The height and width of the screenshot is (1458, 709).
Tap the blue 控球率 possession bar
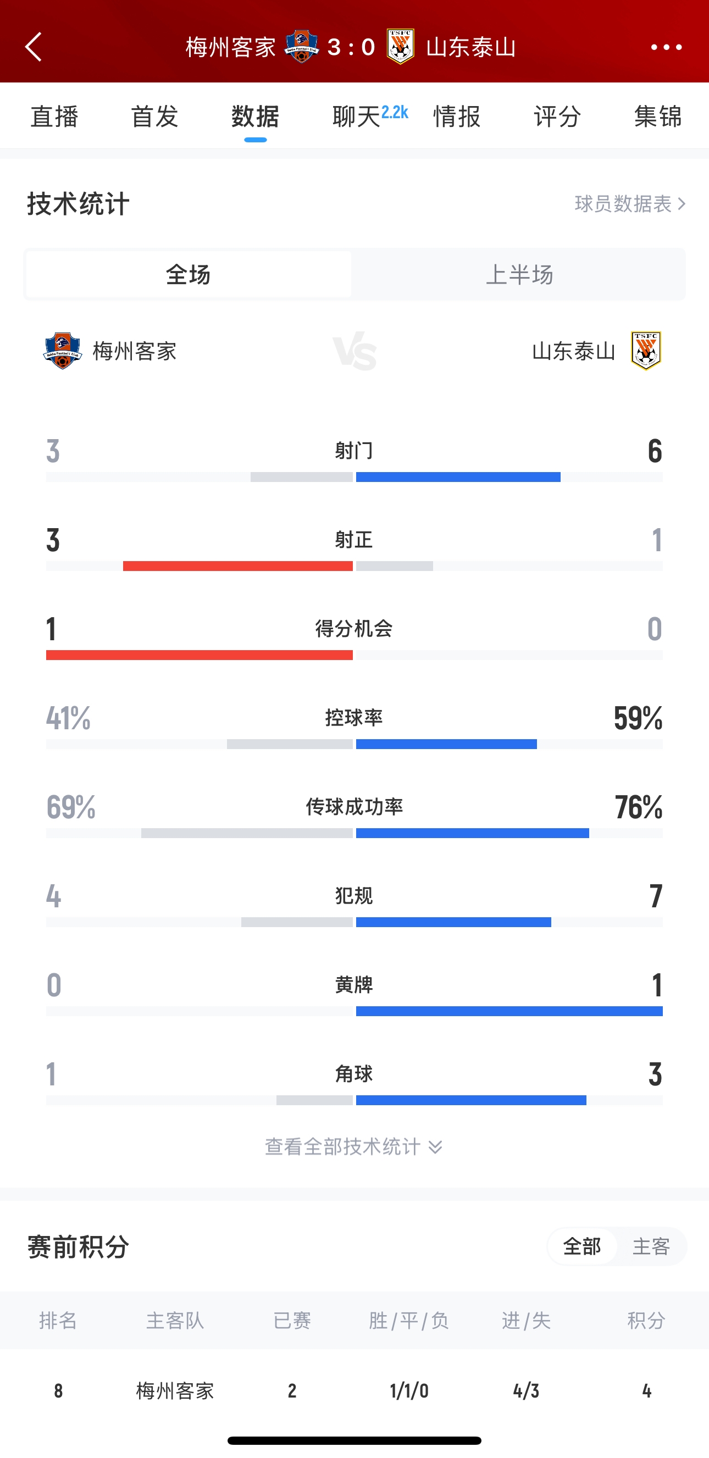(x=446, y=744)
